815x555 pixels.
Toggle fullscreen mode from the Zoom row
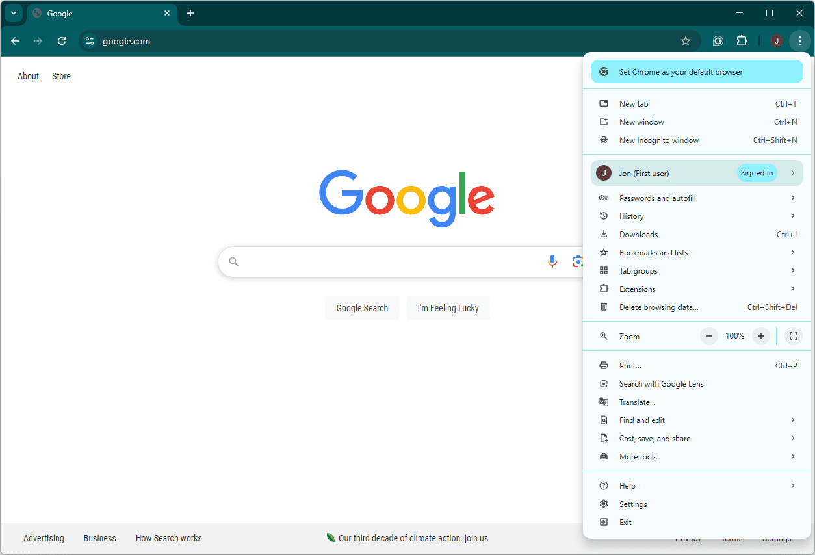click(x=792, y=336)
